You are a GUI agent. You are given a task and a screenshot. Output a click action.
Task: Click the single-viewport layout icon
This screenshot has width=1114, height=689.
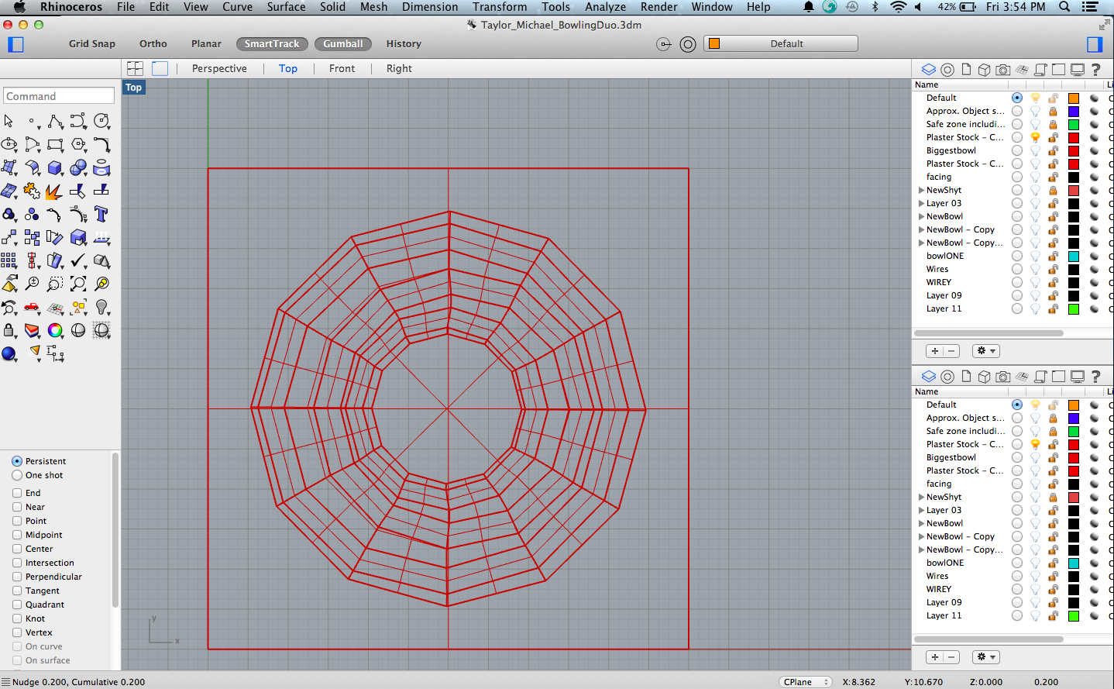click(160, 68)
